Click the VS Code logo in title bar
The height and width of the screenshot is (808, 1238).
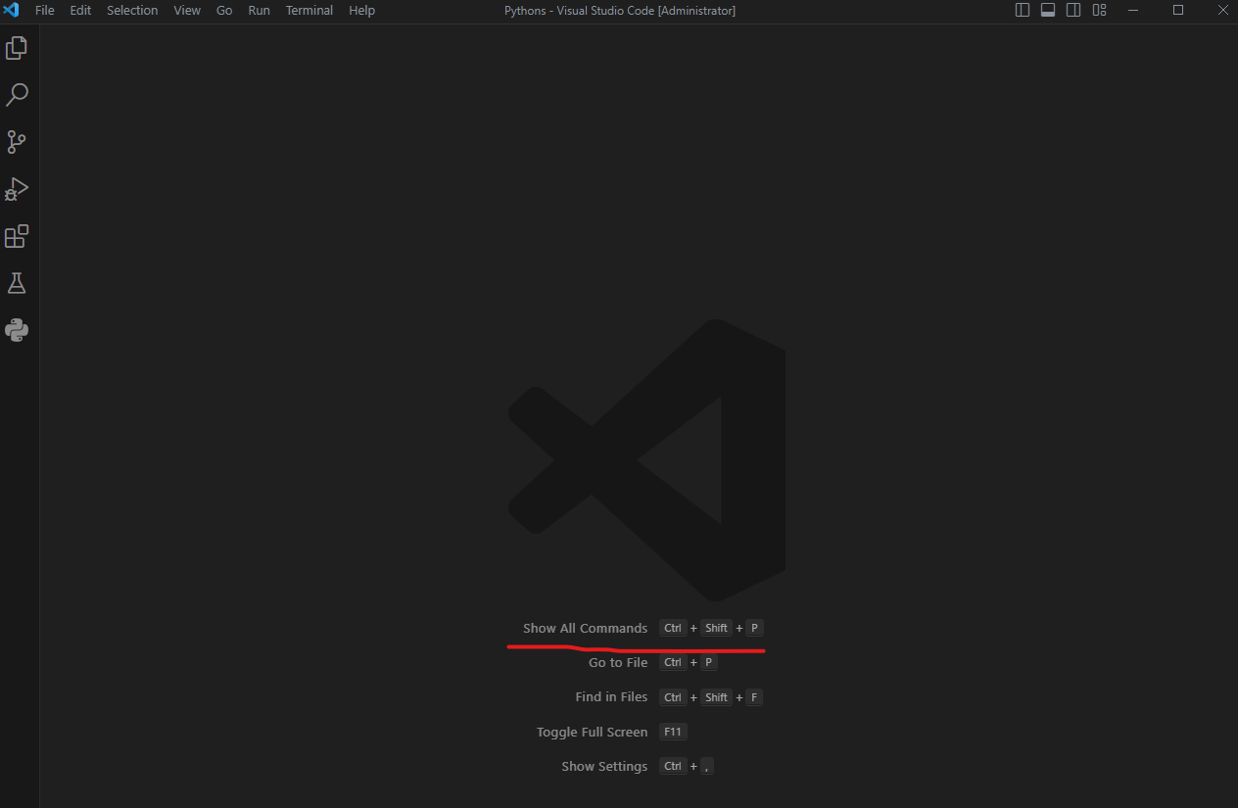(12, 10)
